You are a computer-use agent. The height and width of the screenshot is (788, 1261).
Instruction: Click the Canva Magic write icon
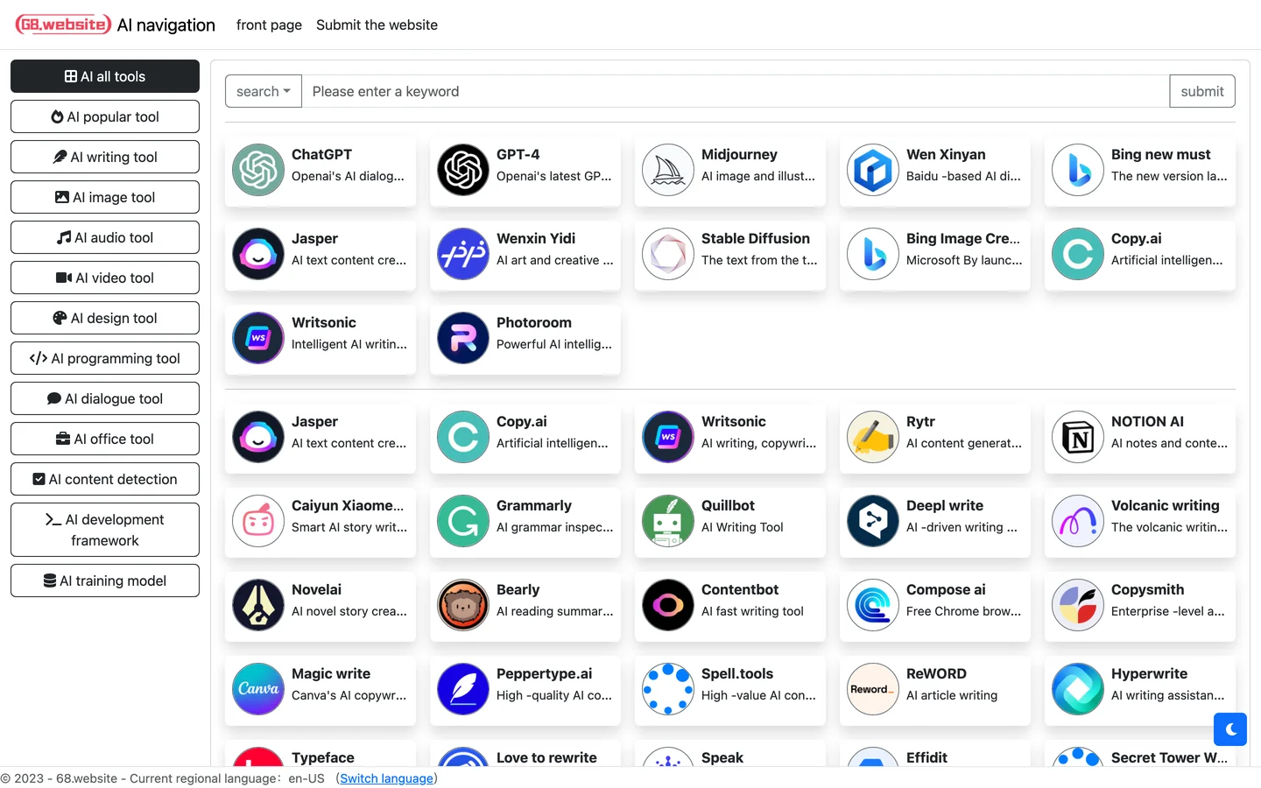click(x=258, y=689)
